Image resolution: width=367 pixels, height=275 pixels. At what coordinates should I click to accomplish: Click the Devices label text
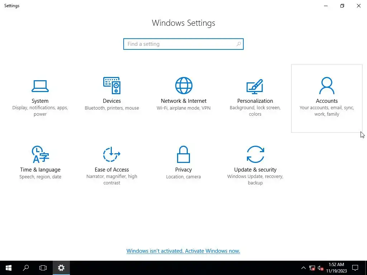[x=112, y=101]
